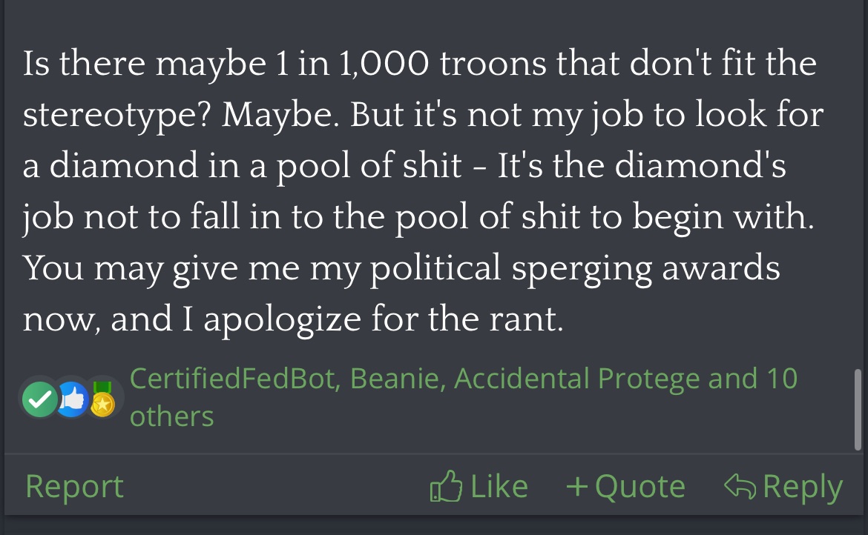Click the thumbs-up outline icon beside Like

pyautogui.click(x=446, y=487)
